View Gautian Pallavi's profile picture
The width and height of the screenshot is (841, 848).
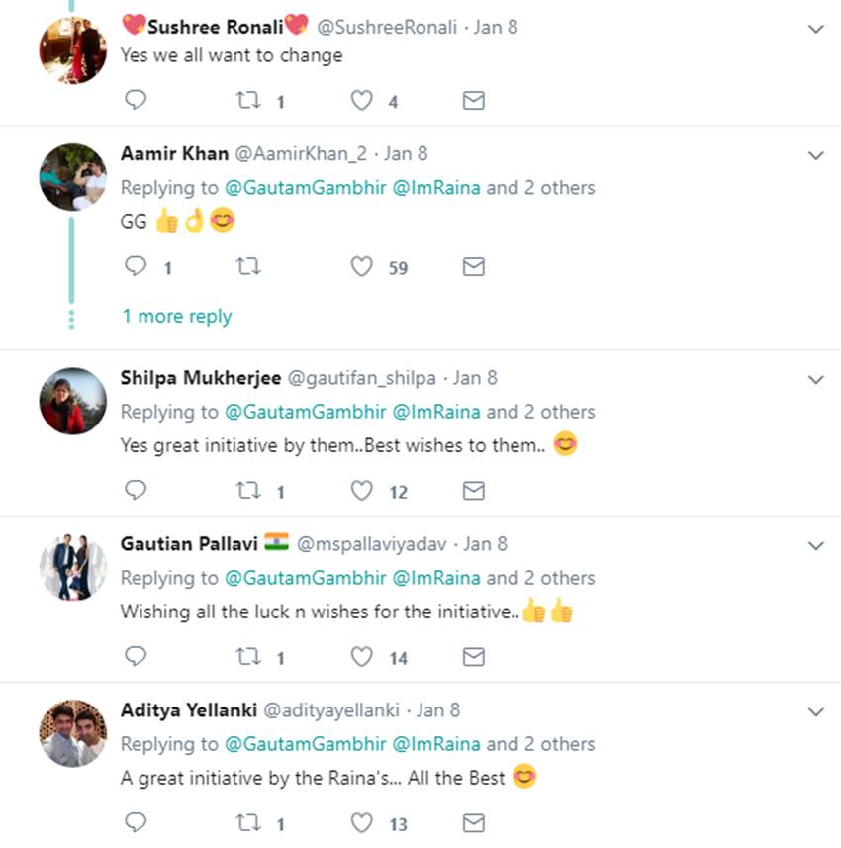pyautogui.click(x=72, y=568)
